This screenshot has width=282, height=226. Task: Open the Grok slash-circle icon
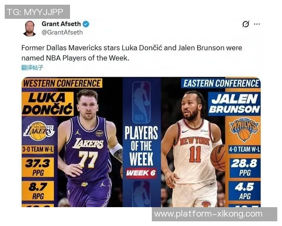click(245, 24)
